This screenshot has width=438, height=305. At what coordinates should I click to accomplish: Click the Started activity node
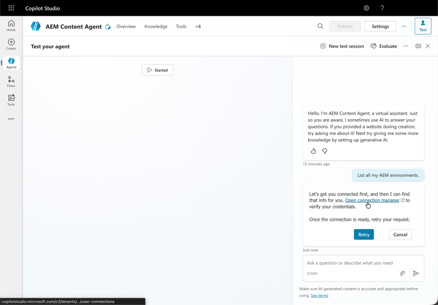tap(157, 70)
